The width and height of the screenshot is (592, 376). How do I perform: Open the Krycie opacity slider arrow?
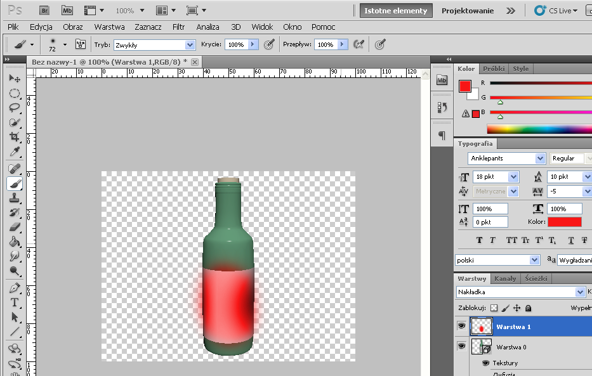pos(253,44)
